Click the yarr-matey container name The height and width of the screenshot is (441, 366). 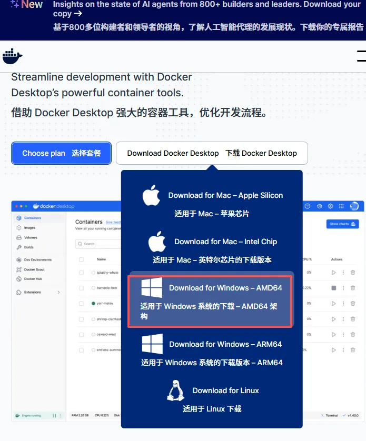tap(105, 304)
